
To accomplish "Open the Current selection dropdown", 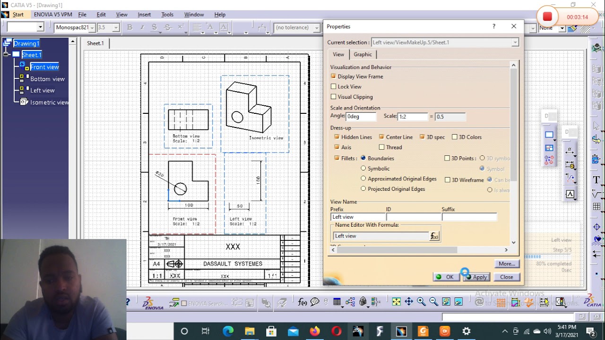I will 515,42.
